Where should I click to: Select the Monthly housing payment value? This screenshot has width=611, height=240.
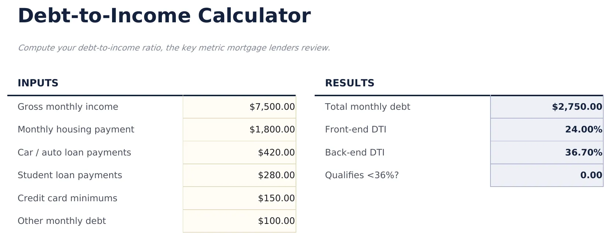[x=239, y=130]
